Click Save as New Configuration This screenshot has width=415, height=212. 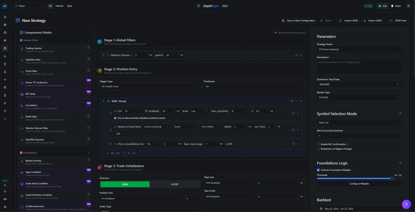coord(298,20)
